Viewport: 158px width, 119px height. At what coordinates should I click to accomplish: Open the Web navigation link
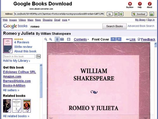click(x=5, y=20)
